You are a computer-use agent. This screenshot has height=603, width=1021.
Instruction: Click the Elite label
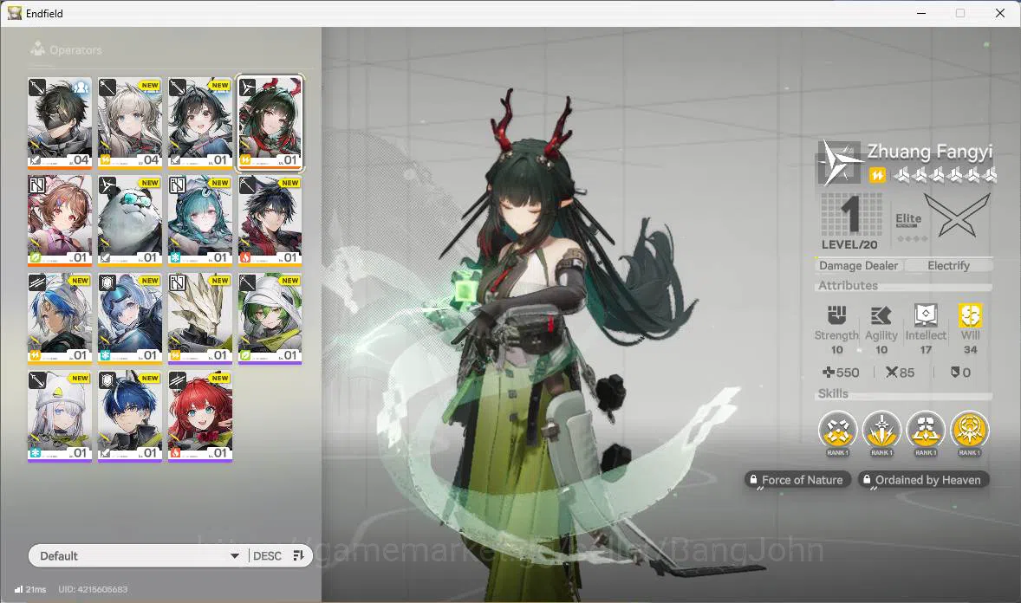(x=908, y=219)
